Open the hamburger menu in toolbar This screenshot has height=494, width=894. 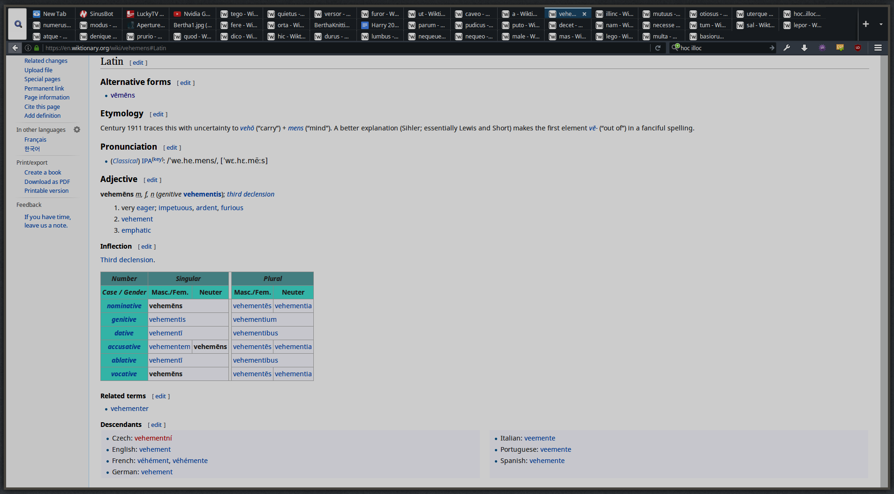[x=878, y=48]
